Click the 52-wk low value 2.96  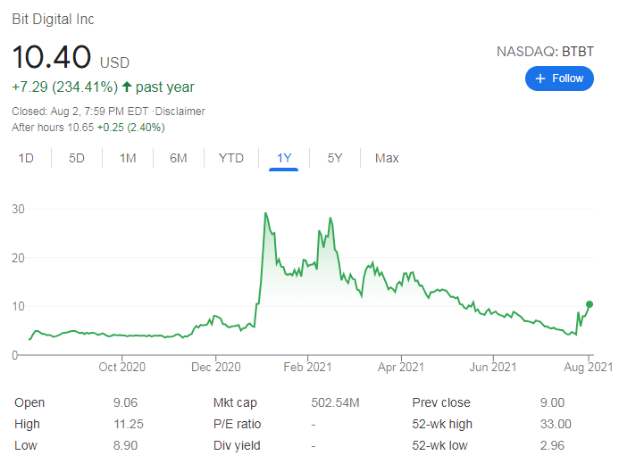[552, 445]
